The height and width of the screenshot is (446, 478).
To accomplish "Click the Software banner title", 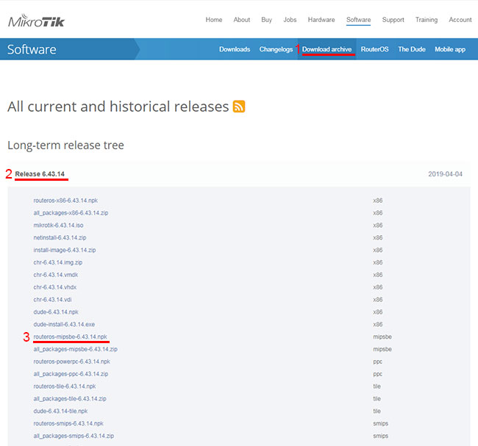I will pyautogui.click(x=32, y=49).
